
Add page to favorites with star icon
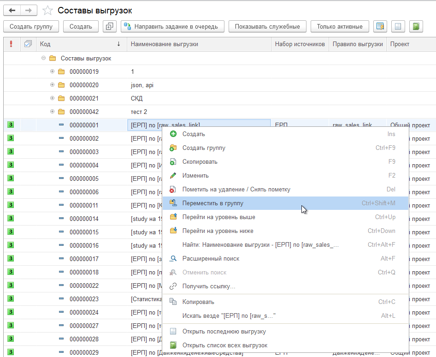[47, 11]
